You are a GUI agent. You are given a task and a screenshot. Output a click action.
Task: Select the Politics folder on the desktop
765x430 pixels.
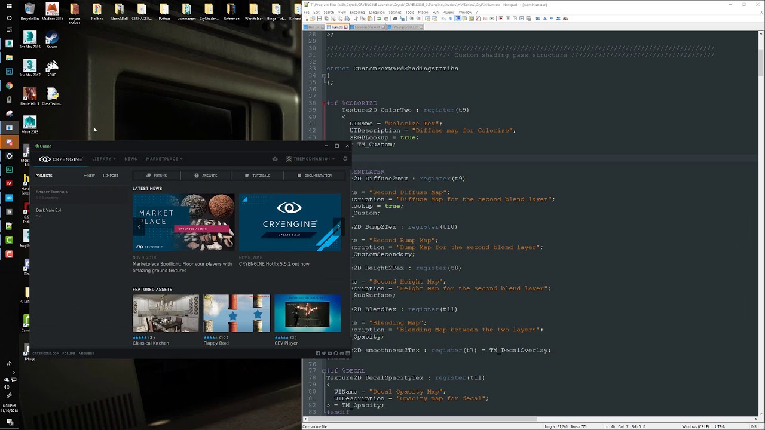click(x=97, y=11)
